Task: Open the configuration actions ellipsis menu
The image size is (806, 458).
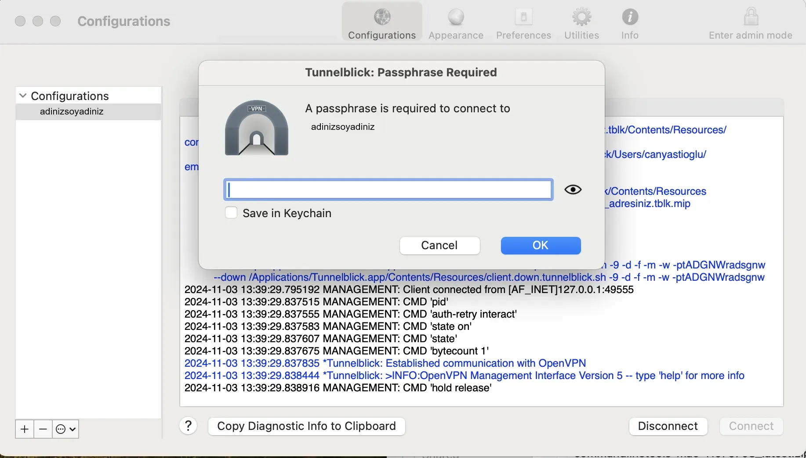Action: [65, 429]
